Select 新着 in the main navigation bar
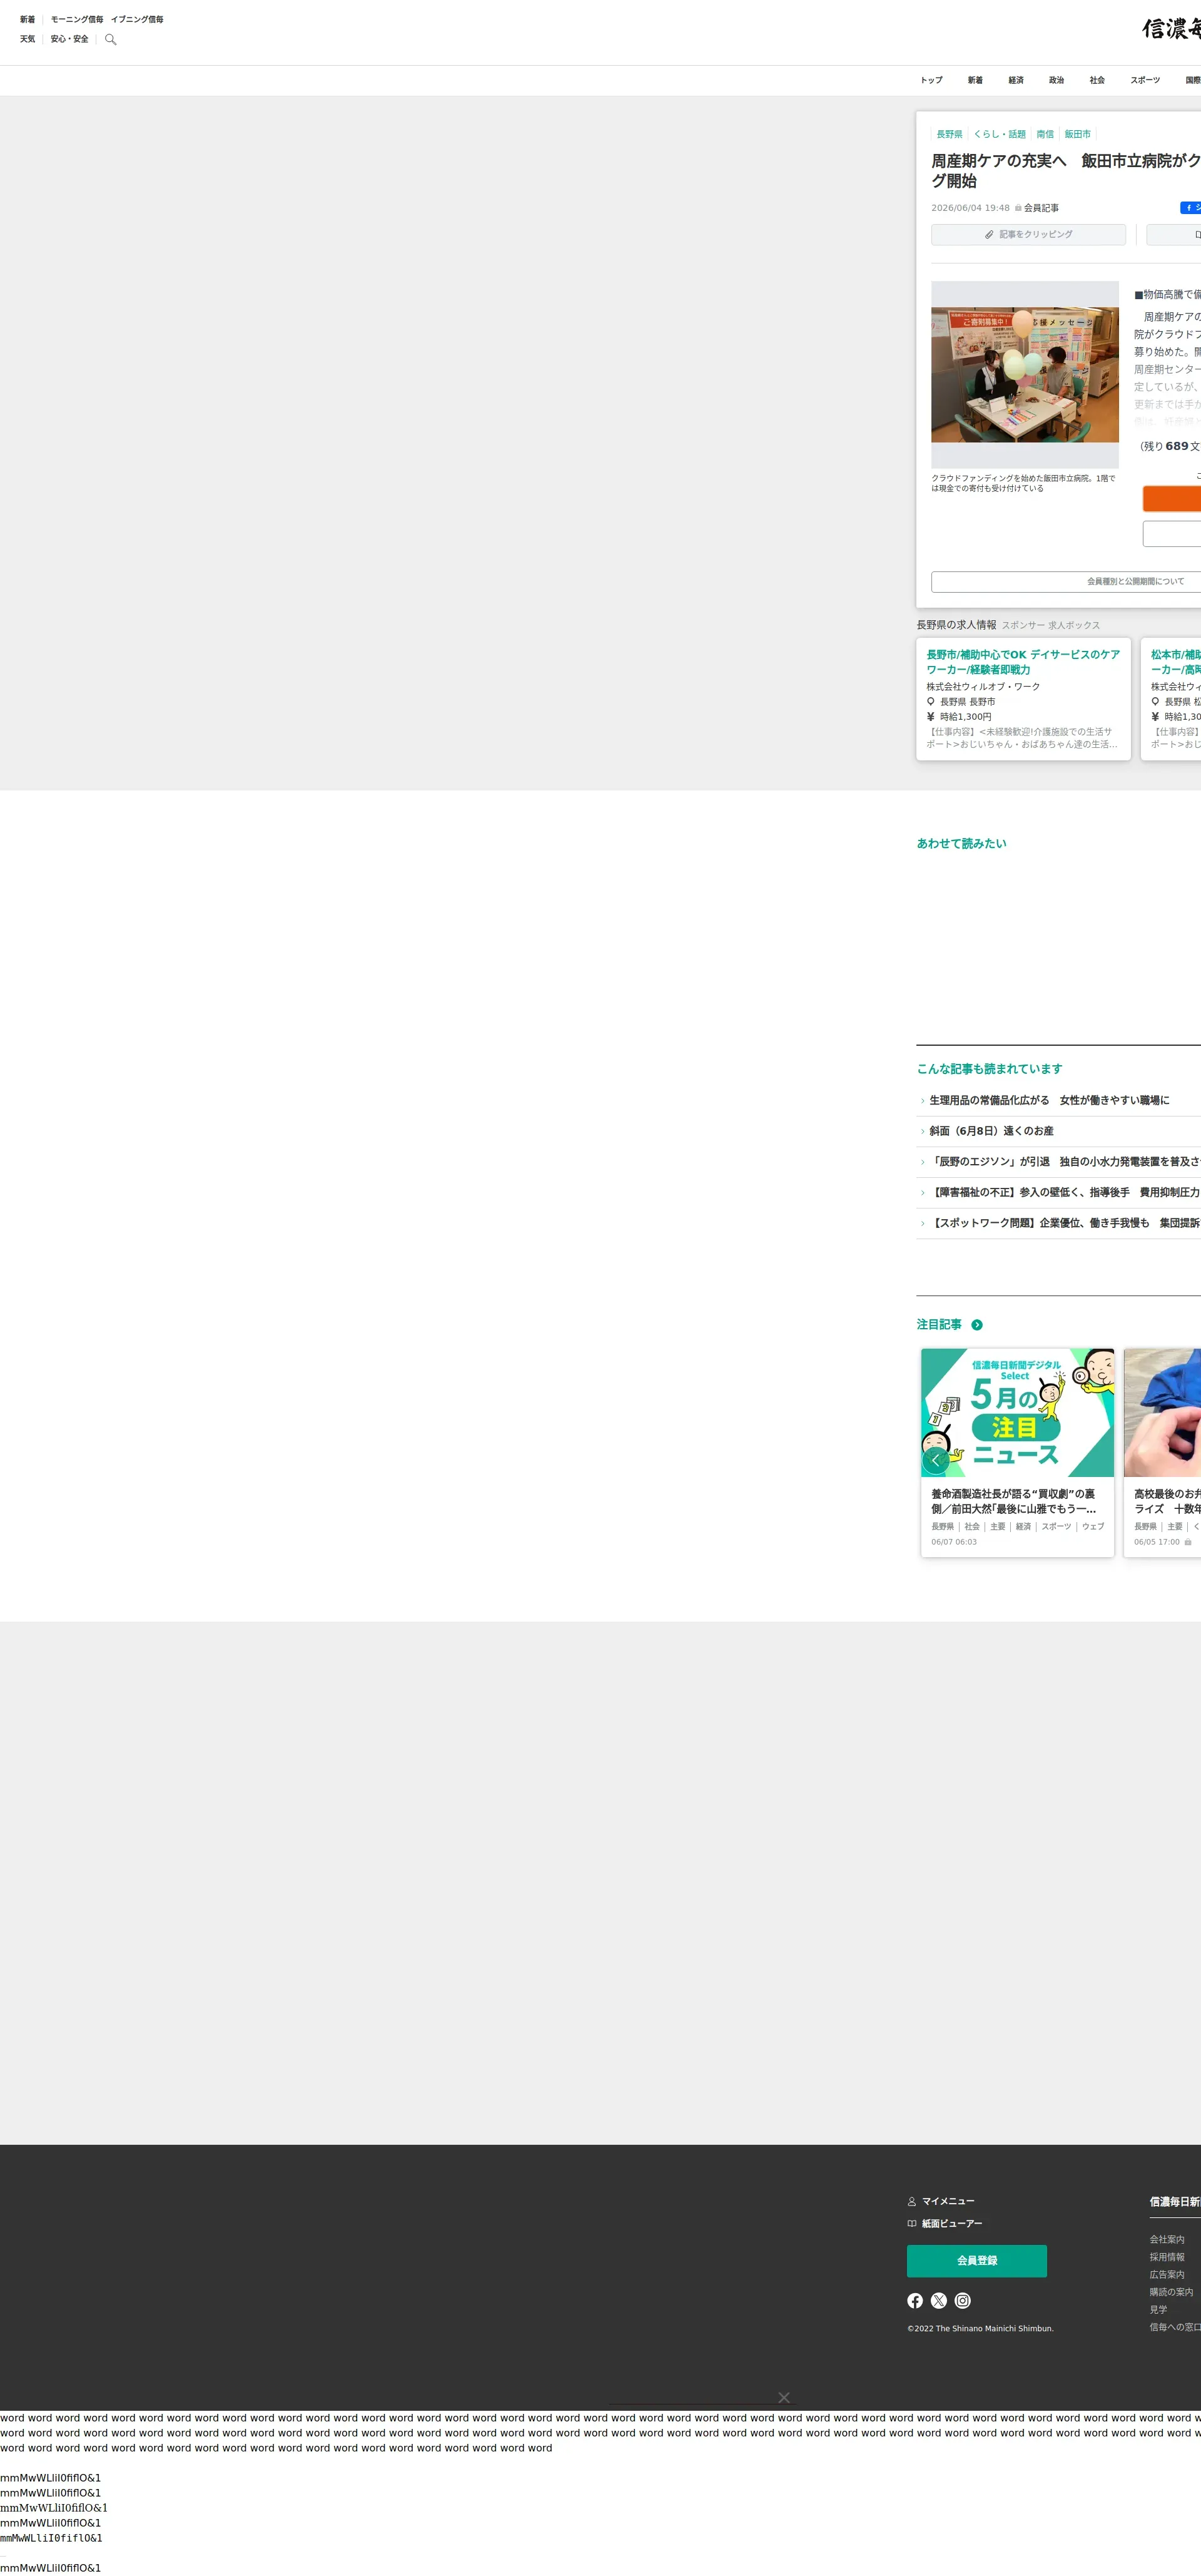This screenshot has height=2576, width=1201. (975, 81)
